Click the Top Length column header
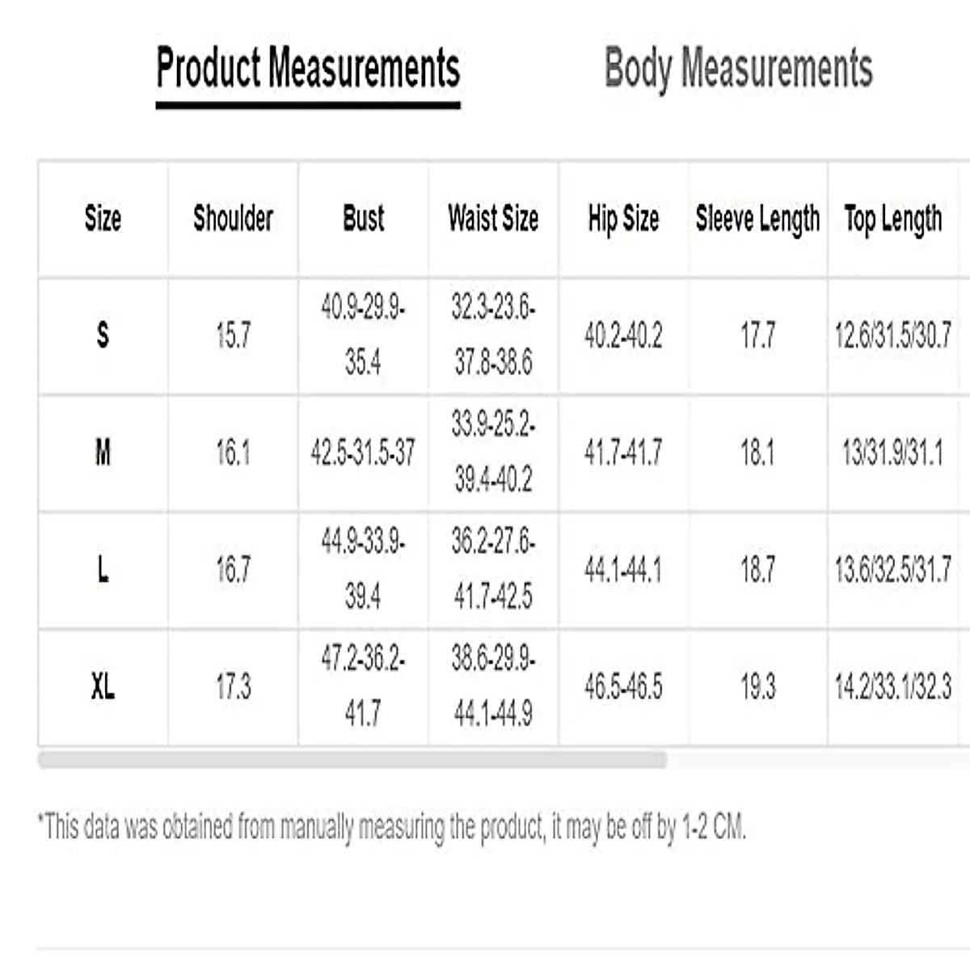 click(893, 218)
